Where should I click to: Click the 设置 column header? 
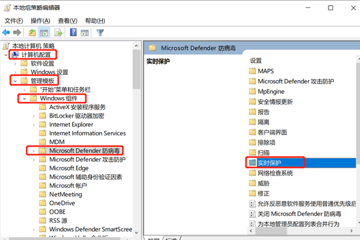(256, 61)
